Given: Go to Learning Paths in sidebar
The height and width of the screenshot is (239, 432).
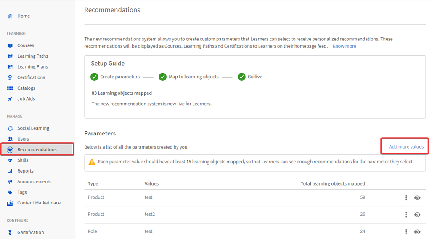Looking at the screenshot, I should tap(32, 56).
